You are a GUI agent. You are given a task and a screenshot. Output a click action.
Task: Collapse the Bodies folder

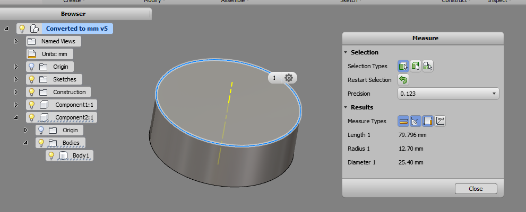(x=25, y=143)
